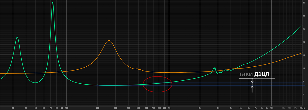308x110 pixels.
Task: Click the 20 value on the vertical scale
Action: click(304, 42)
